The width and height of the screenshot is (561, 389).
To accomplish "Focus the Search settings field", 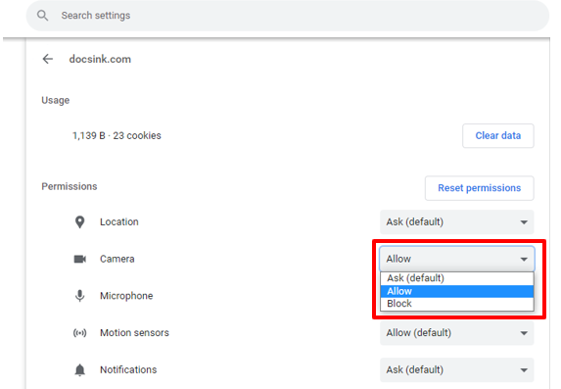I will point(288,16).
